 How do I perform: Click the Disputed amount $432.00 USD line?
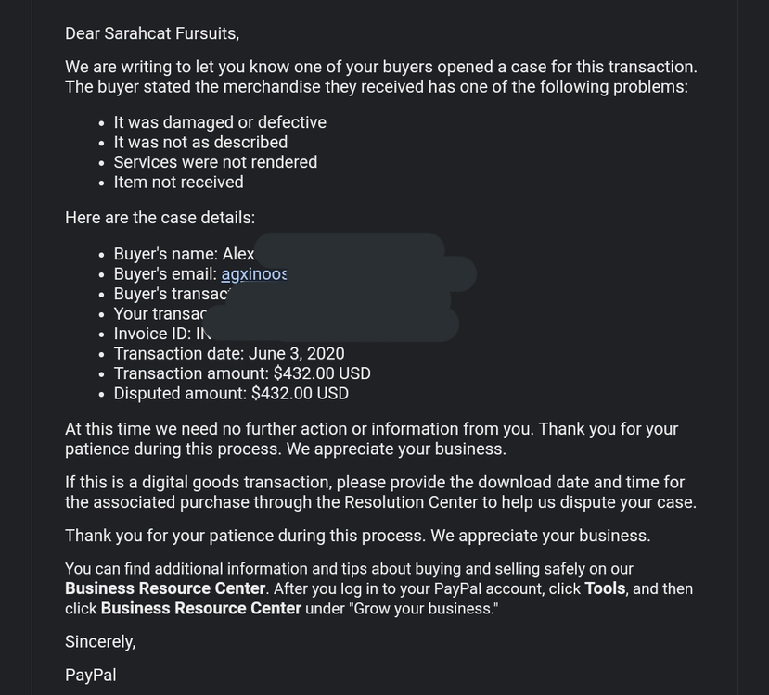231,393
